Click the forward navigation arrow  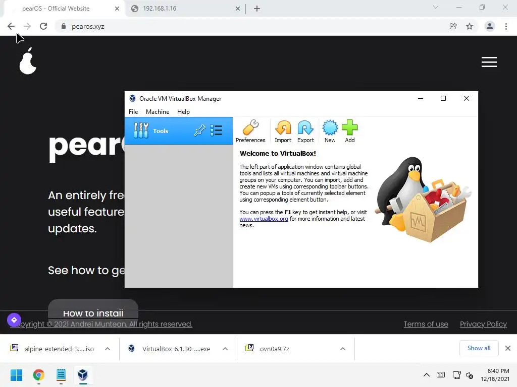27,26
